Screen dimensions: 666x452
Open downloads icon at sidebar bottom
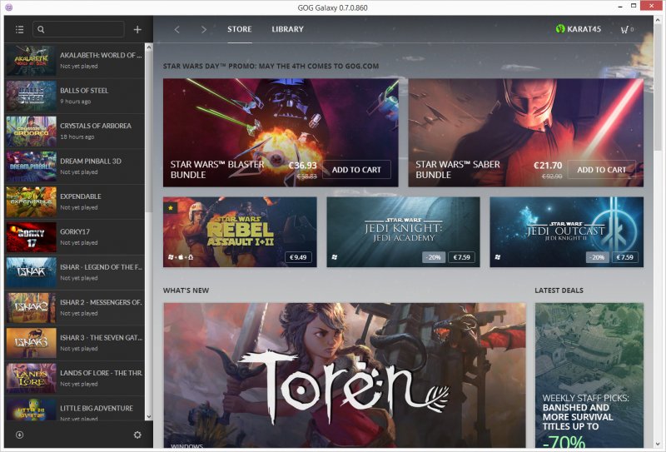tap(19, 435)
